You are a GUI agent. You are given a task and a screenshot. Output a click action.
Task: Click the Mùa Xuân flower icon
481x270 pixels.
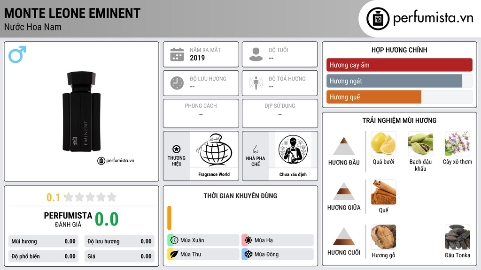[174, 240]
